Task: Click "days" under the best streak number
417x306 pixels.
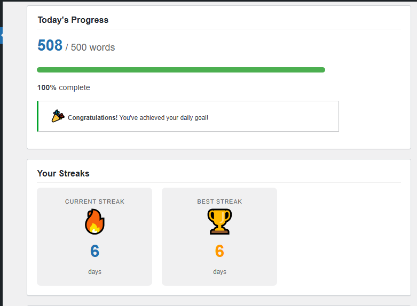Action: coord(219,272)
